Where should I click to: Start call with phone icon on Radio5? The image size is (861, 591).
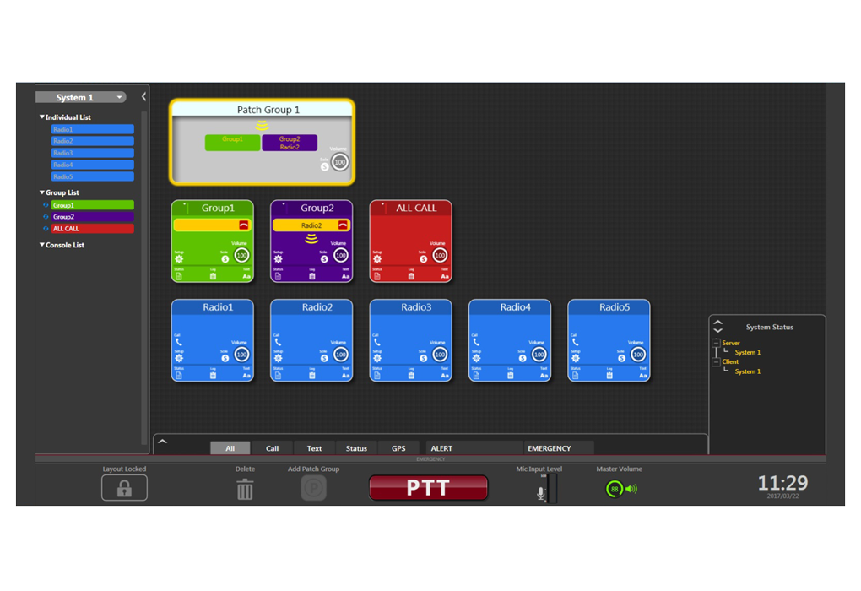[x=575, y=342]
